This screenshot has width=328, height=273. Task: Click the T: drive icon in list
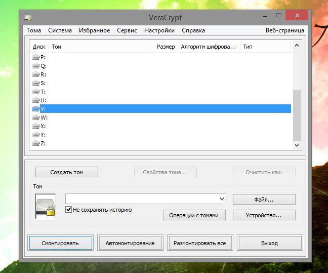(36, 92)
